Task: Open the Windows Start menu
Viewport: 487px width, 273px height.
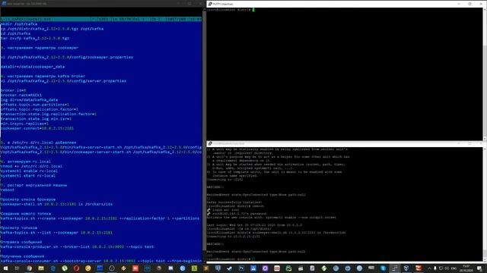Action: pos(5,268)
